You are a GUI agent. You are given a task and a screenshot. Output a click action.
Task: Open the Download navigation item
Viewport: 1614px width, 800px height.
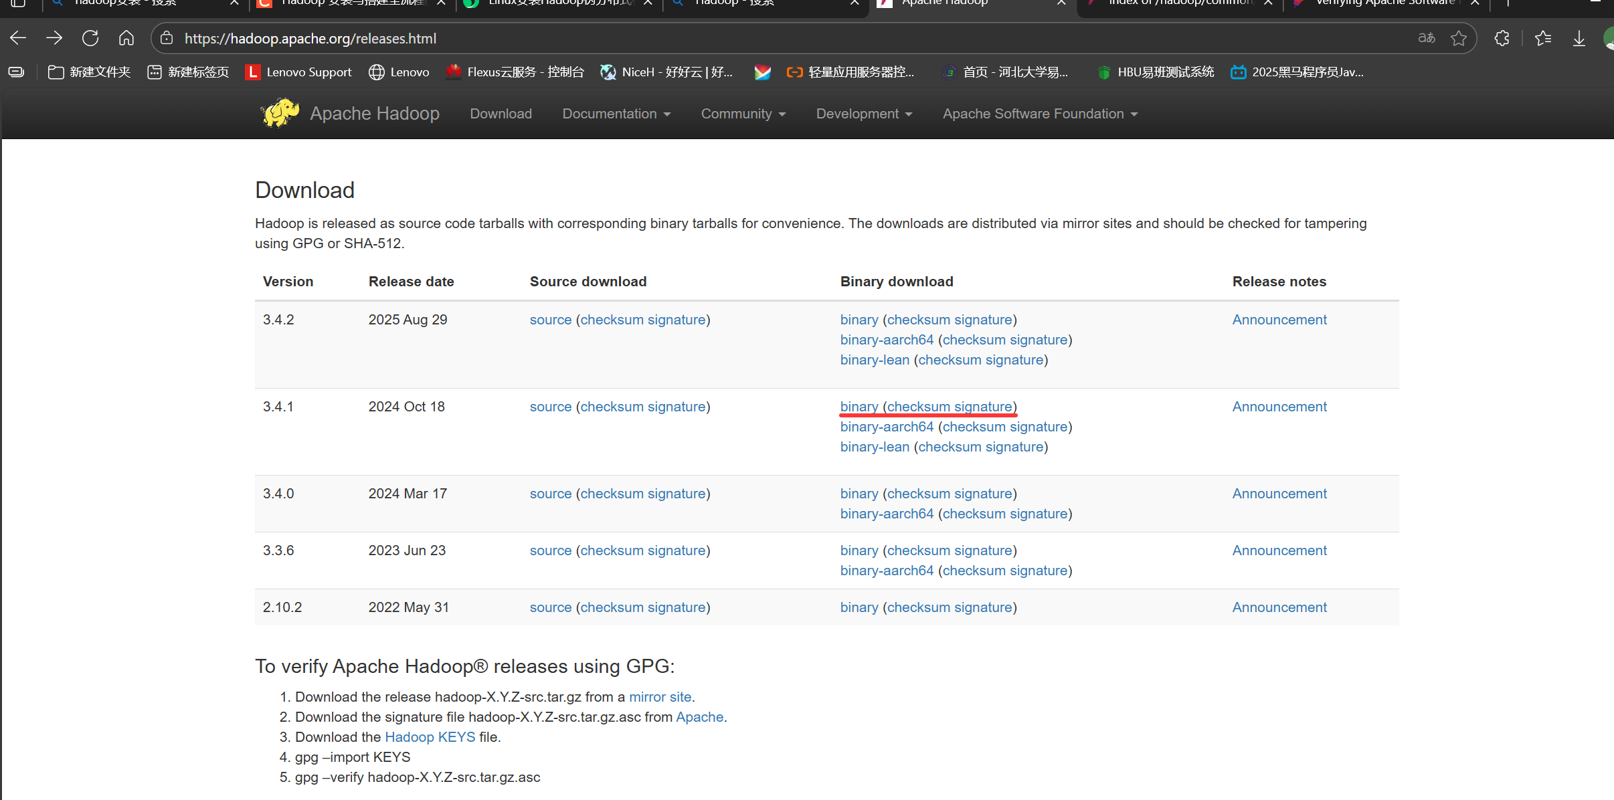tap(501, 114)
